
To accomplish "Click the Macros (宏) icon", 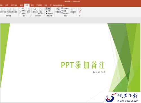I will [x=80, y=10].
